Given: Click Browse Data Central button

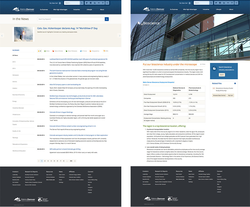Looking at the screenshot, I should (x=219, y=95).
